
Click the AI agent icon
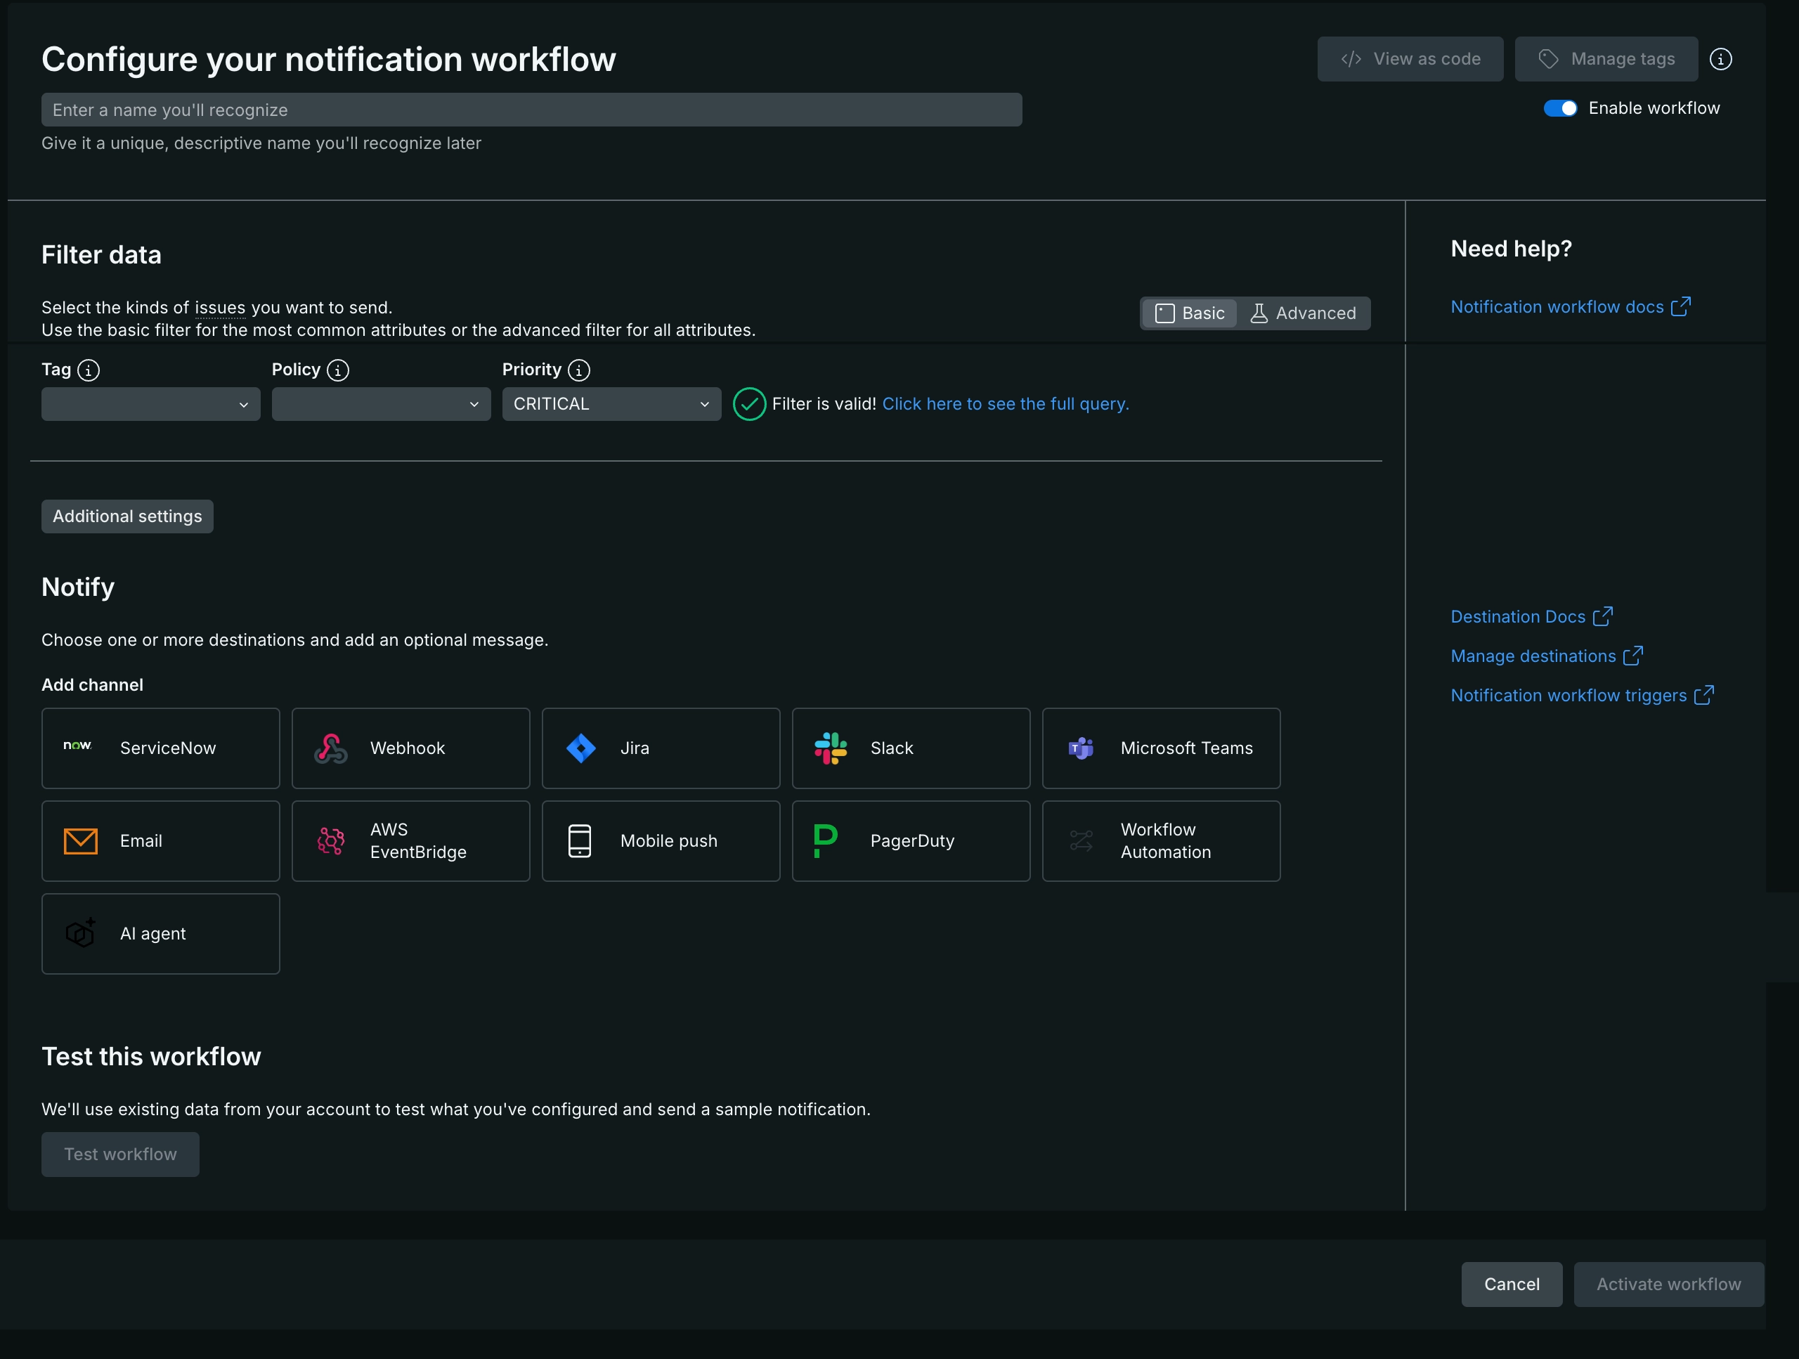tap(81, 933)
